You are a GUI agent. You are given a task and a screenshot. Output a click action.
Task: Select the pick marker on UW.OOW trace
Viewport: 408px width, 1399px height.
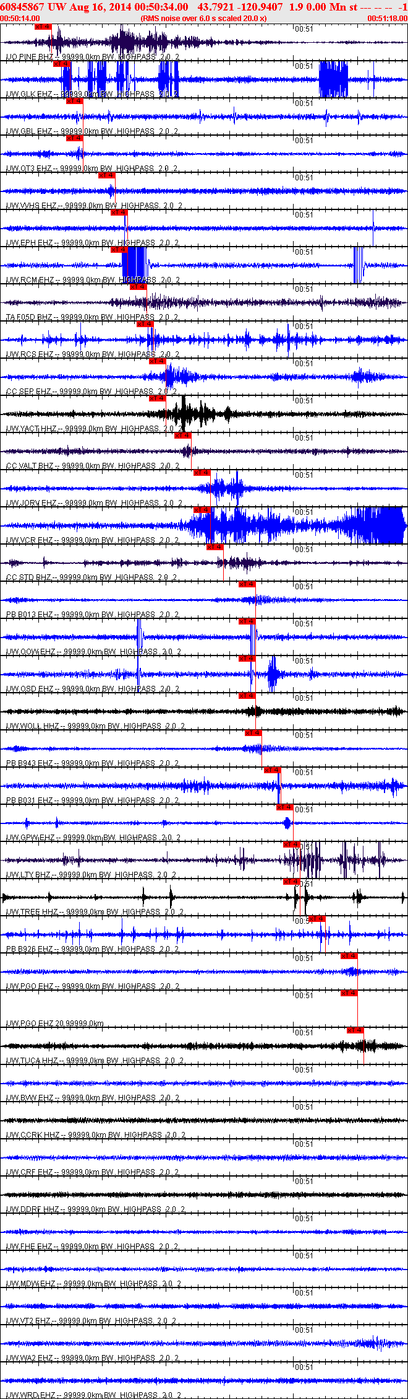point(247,621)
